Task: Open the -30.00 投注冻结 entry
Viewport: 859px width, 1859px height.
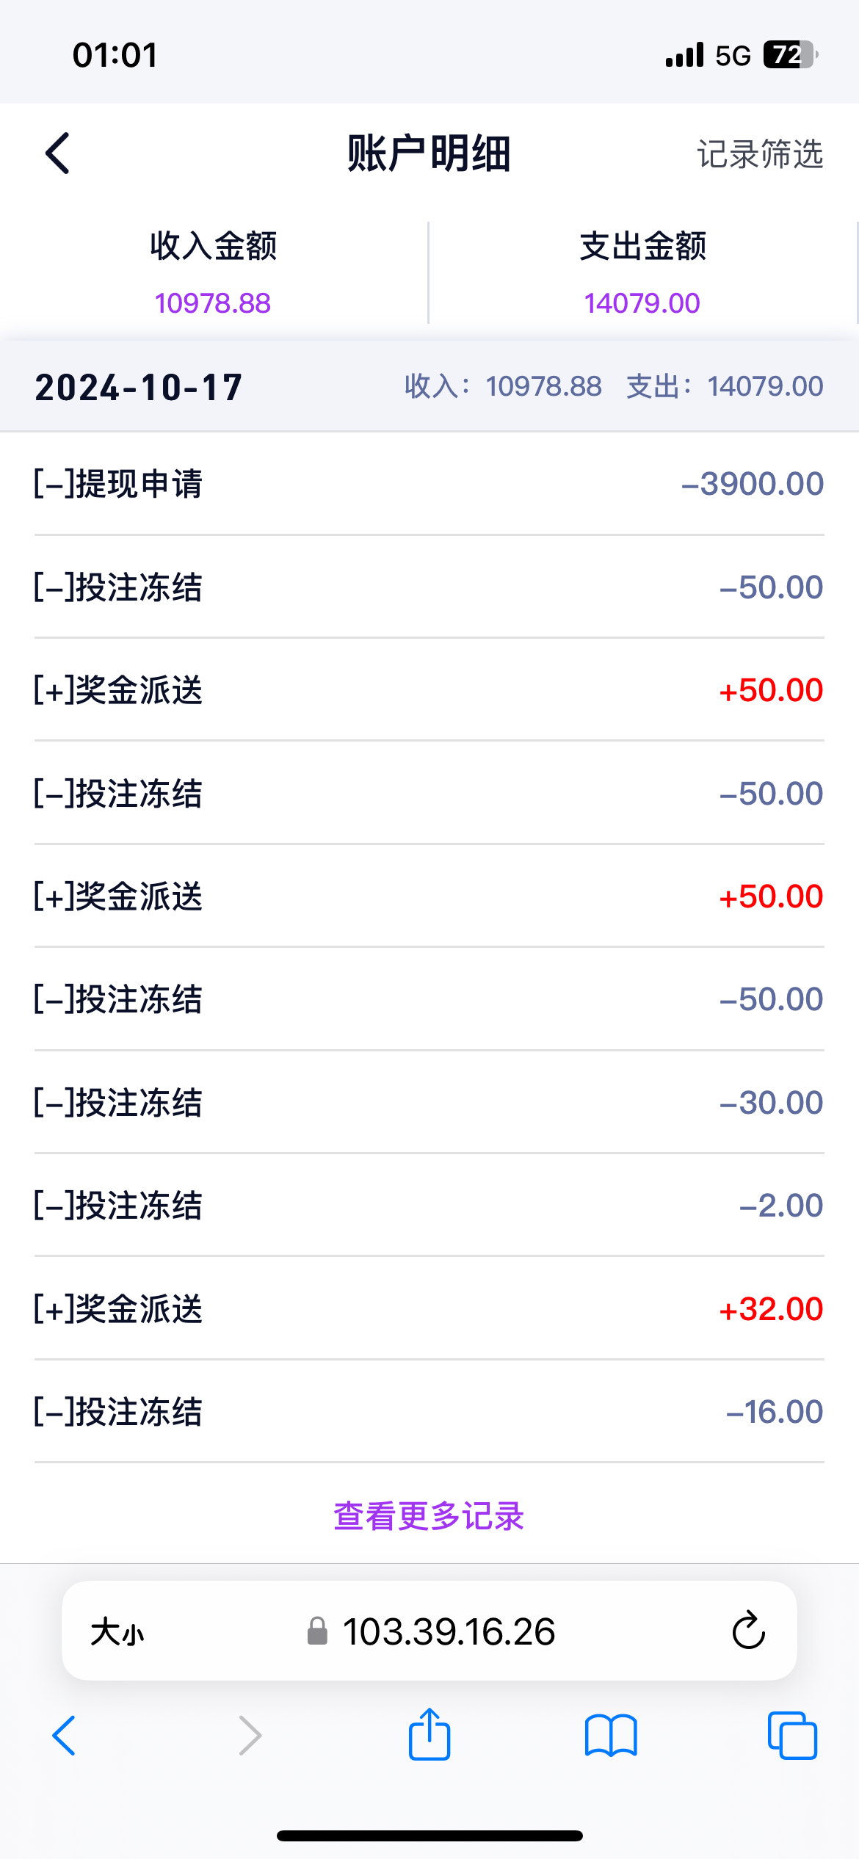Action: pos(429,1102)
